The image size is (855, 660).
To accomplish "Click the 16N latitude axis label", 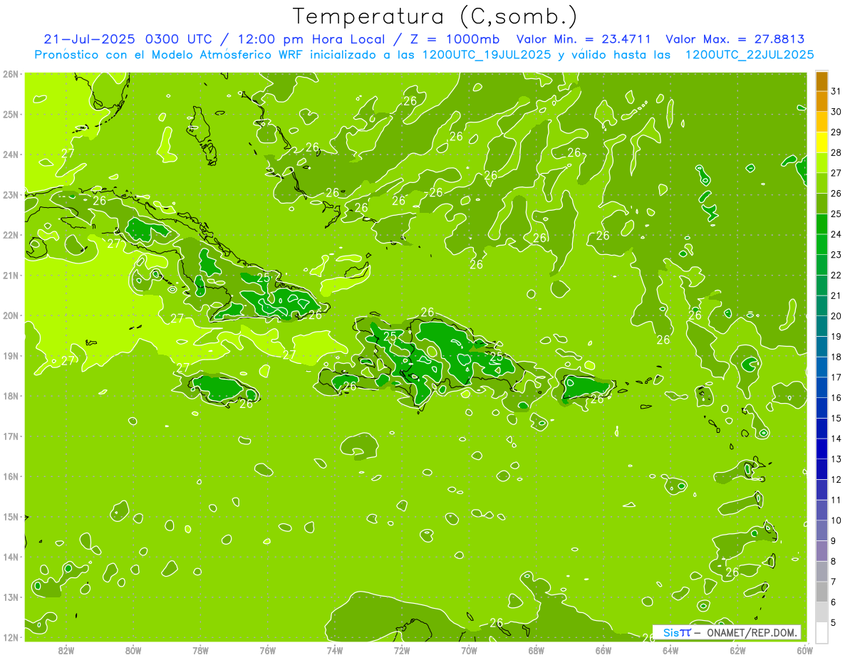I will (x=10, y=476).
